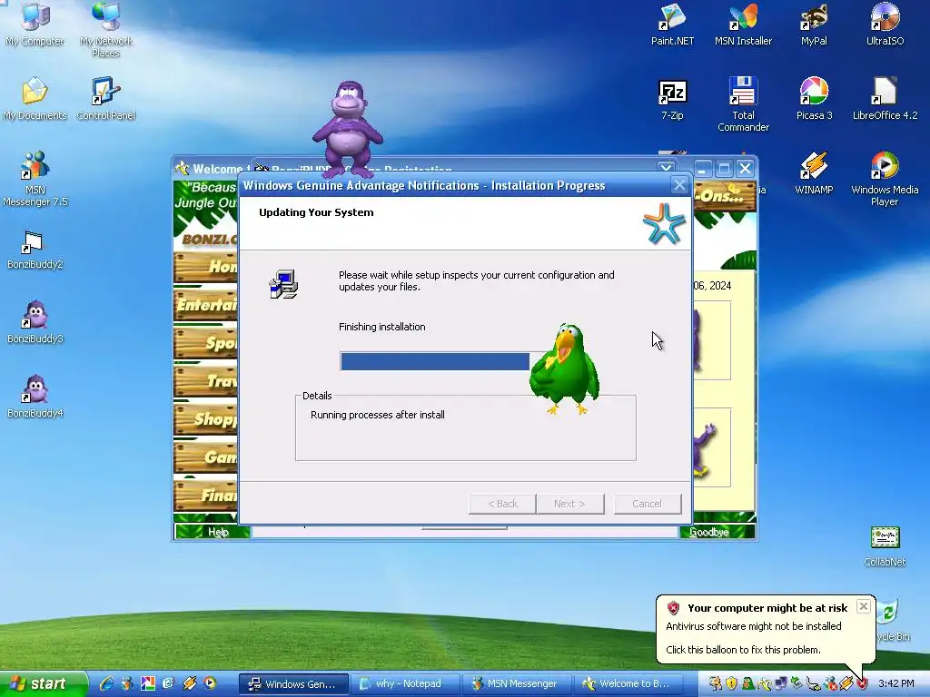Click the green Peedy parrot character
Viewport: 930px width, 697px height.
coord(564,368)
